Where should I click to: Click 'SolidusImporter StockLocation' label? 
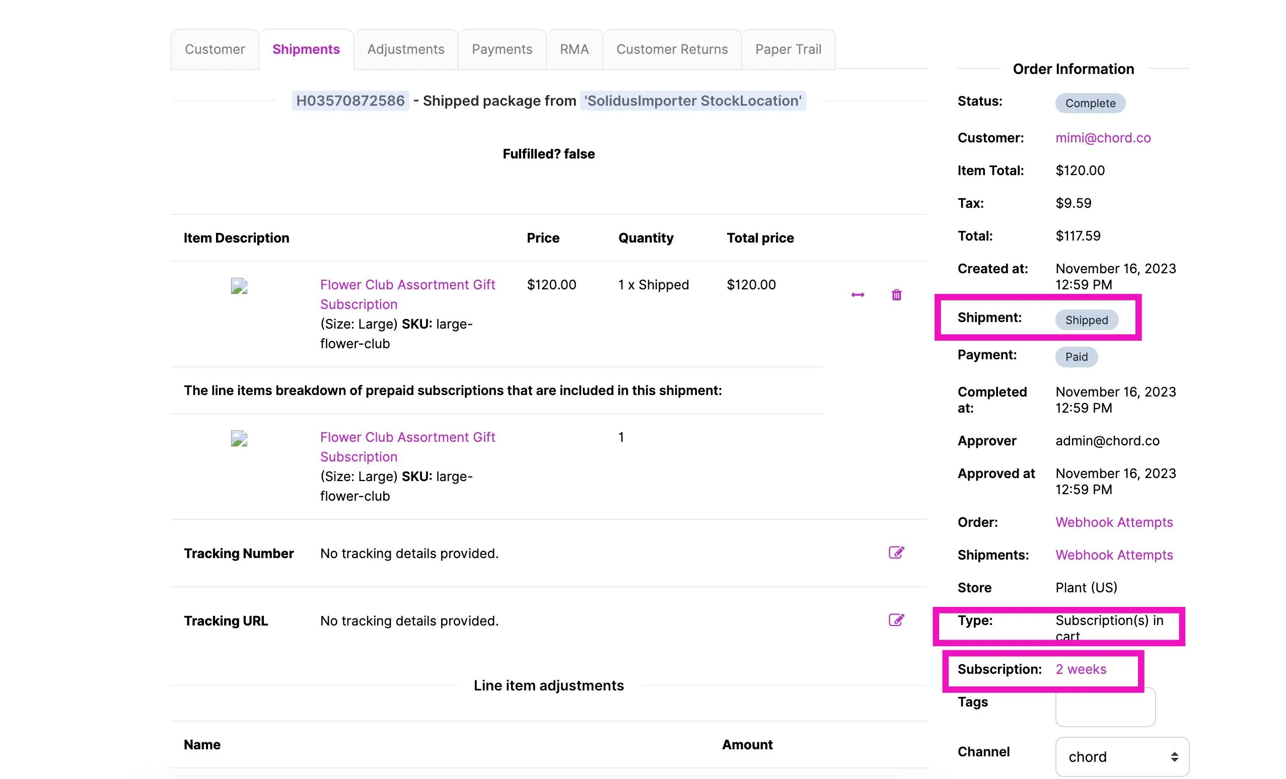tap(692, 101)
